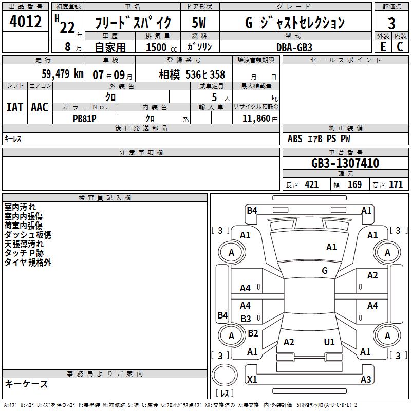This screenshot has height=411, width=411.
Task: Click the mileage value 59,479 km
Action: click(x=62, y=74)
